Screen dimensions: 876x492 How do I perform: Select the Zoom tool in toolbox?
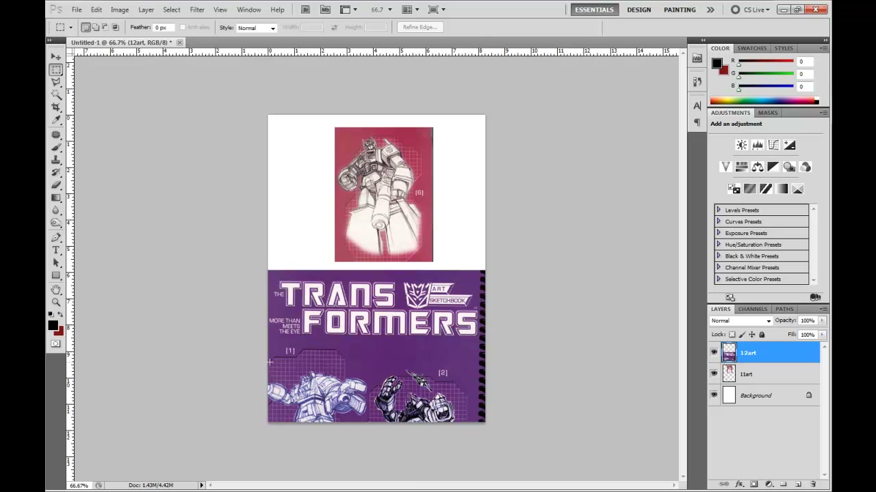[56, 302]
